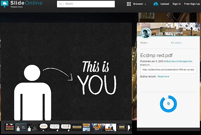Image resolution: width=201 pixels, height=135 pixels.
Task: Open the fifth speech bubble quote thumbnail
Action: click(x=55, y=127)
